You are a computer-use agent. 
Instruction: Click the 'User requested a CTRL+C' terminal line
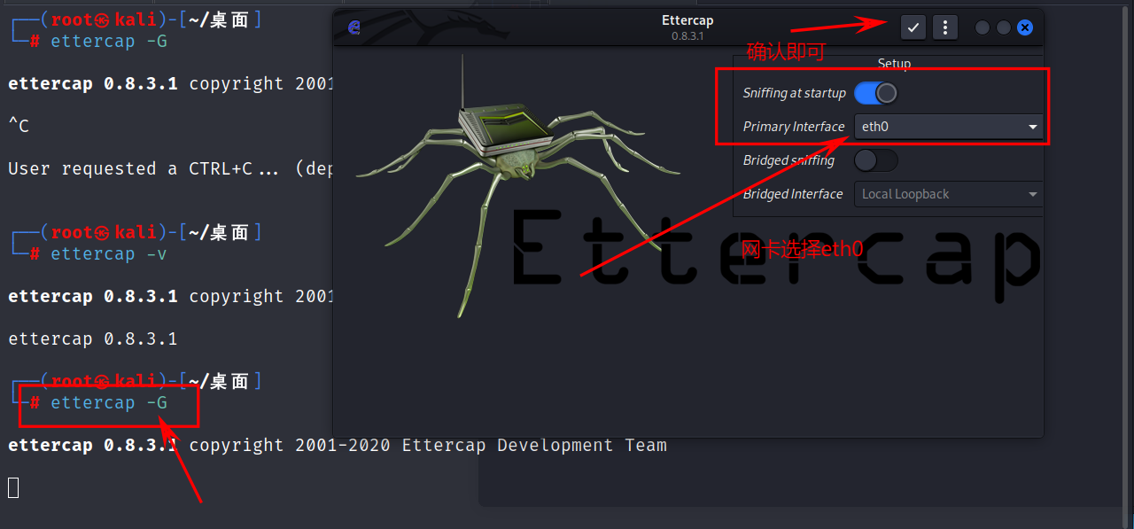[x=170, y=168]
